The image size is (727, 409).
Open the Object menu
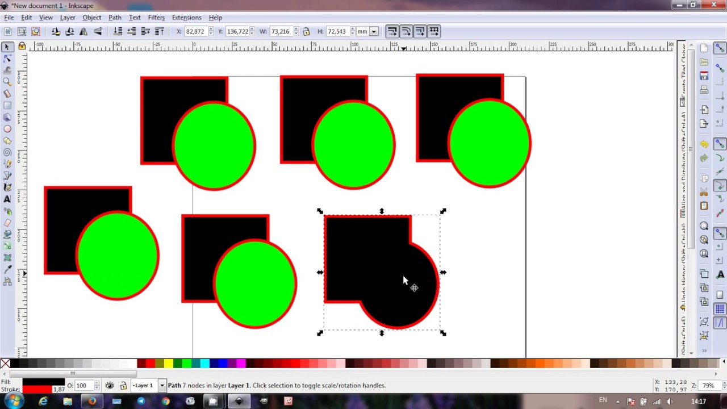pos(91,18)
